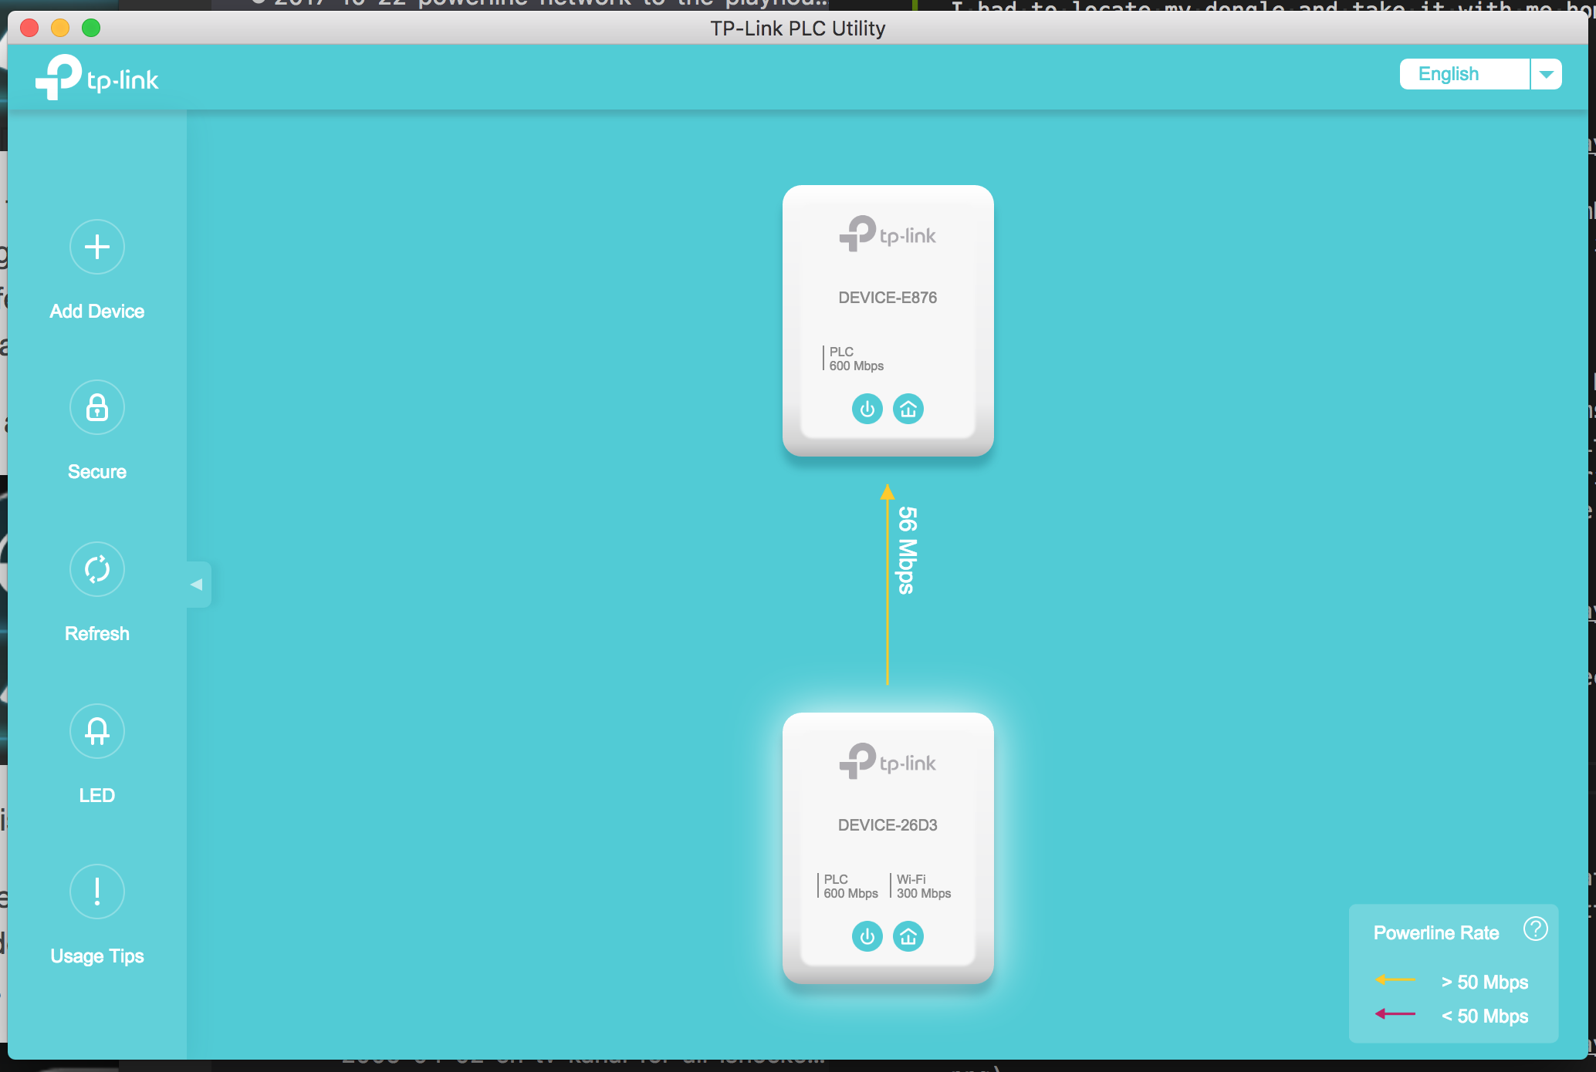Minimize the window with the yellow button
Viewport: 1596px width, 1072px height.
coord(60,28)
